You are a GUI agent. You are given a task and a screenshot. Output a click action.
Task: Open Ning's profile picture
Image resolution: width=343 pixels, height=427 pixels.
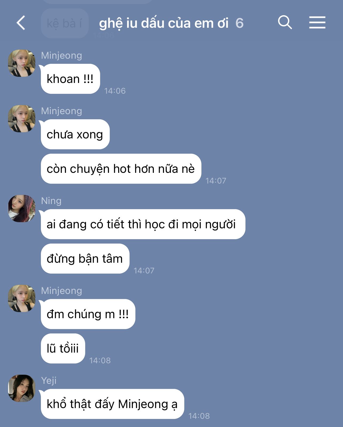(x=22, y=209)
